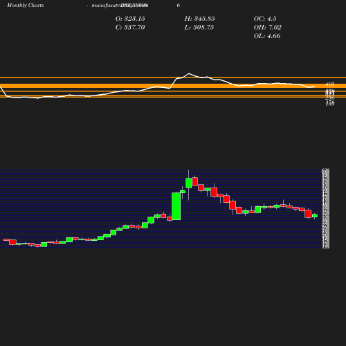Click the 'Monthly Charts' title text
The height and width of the screenshot is (346, 346).
(25, 6)
